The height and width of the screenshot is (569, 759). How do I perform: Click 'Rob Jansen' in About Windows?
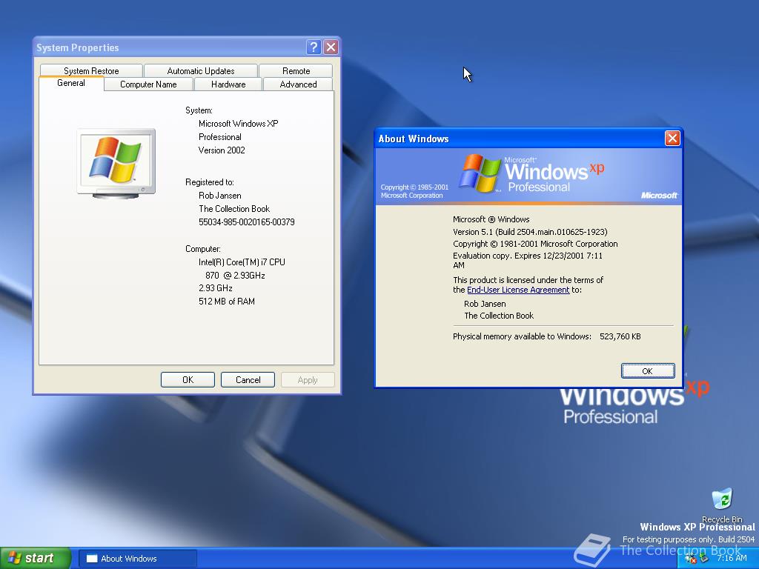(x=485, y=304)
